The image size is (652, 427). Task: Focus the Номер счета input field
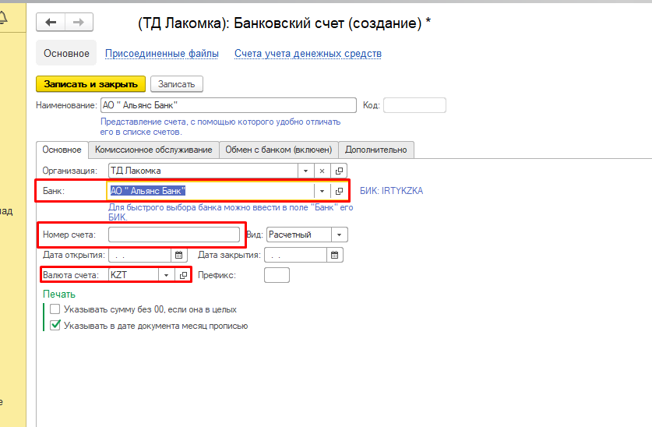tap(174, 235)
